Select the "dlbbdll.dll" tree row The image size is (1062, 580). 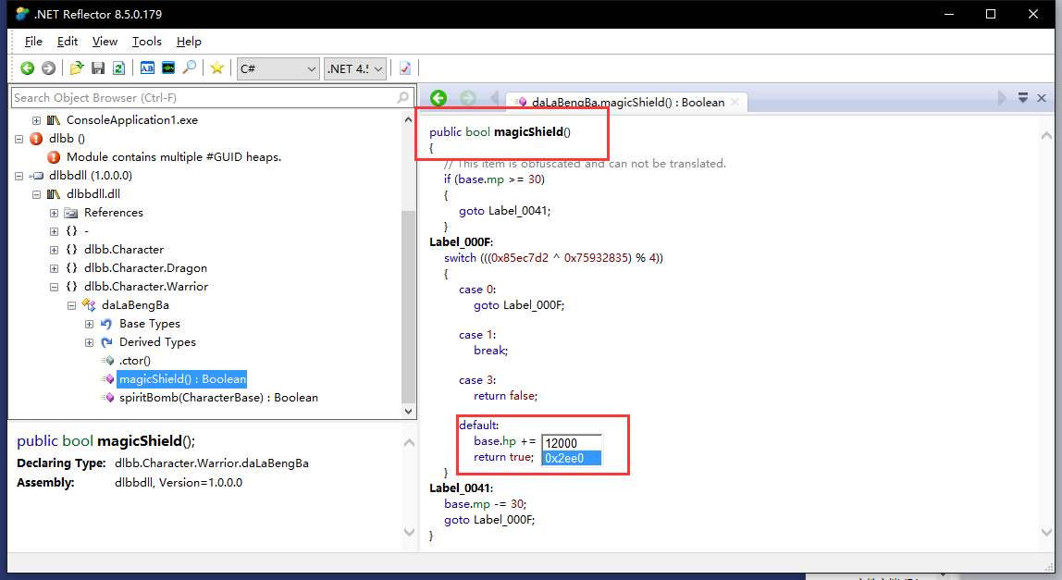point(93,193)
